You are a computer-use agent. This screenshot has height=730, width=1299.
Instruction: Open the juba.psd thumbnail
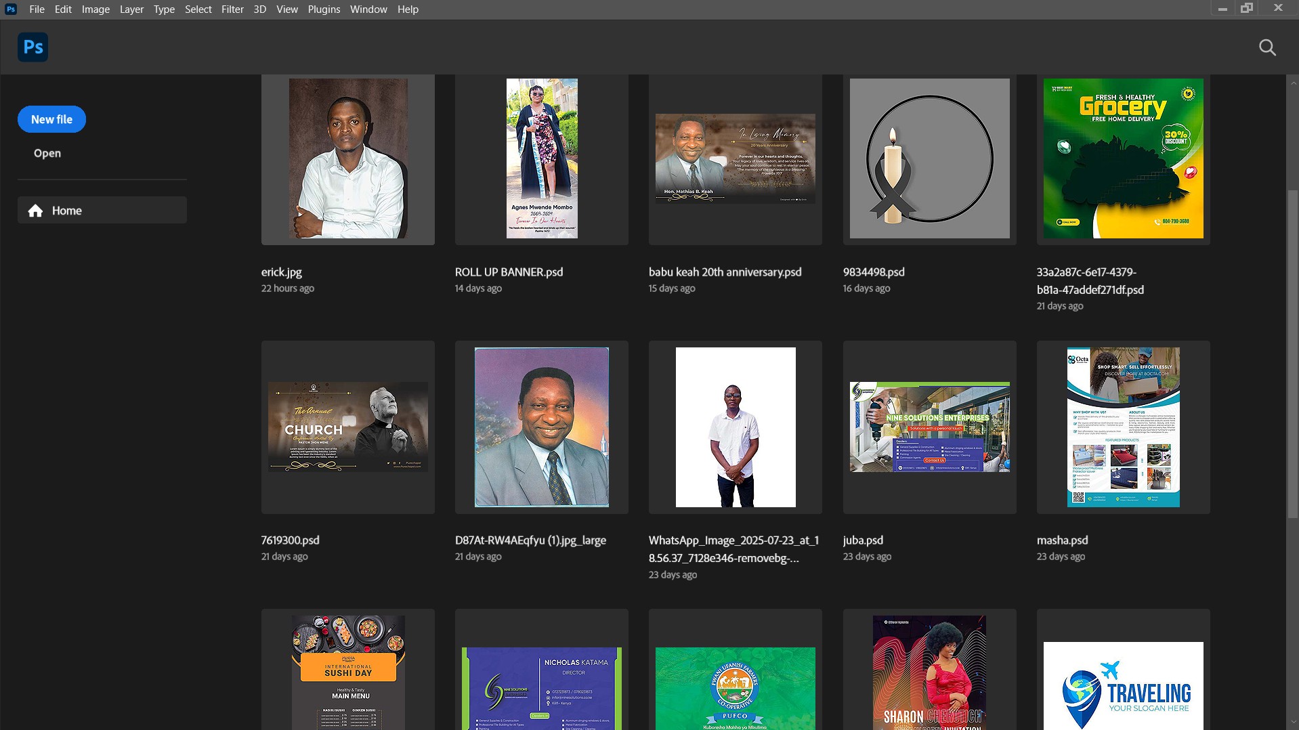click(929, 427)
